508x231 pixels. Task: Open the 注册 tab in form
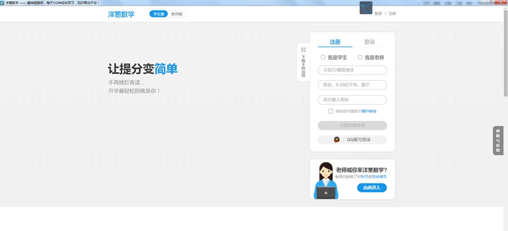pos(335,42)
